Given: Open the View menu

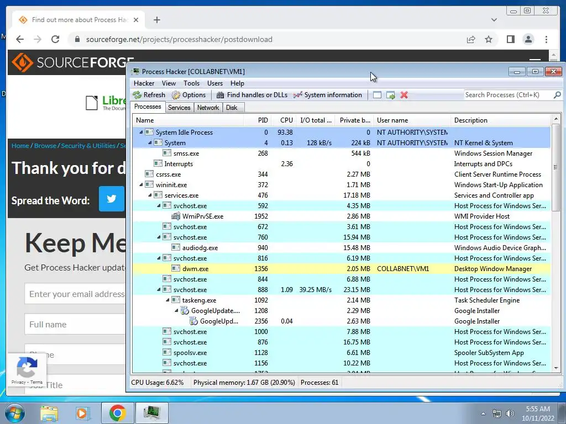Looking at the screenshot, I should 169,83.
